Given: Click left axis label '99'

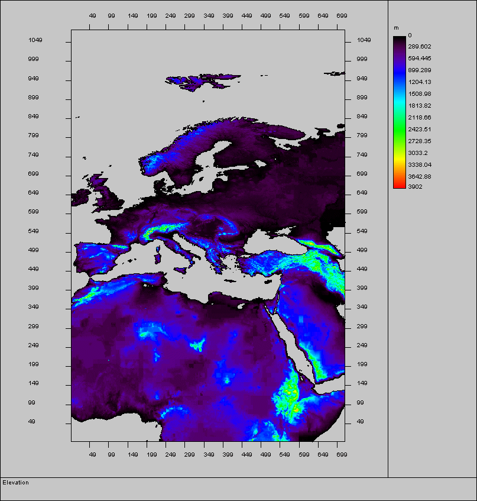Looking at the screenshot, I should tap(31, 403).
